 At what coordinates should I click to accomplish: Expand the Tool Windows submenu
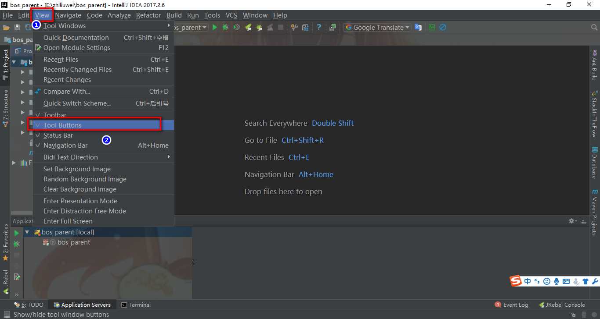pos(103,26)
